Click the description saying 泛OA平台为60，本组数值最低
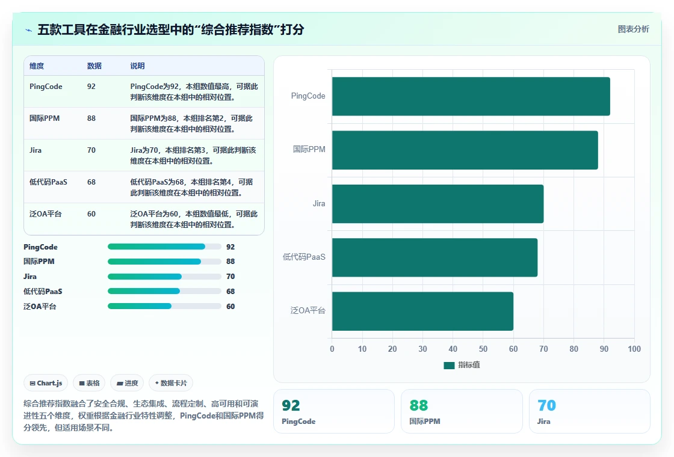This screenshot has width=674, height=457. click(x=194, y=219)
